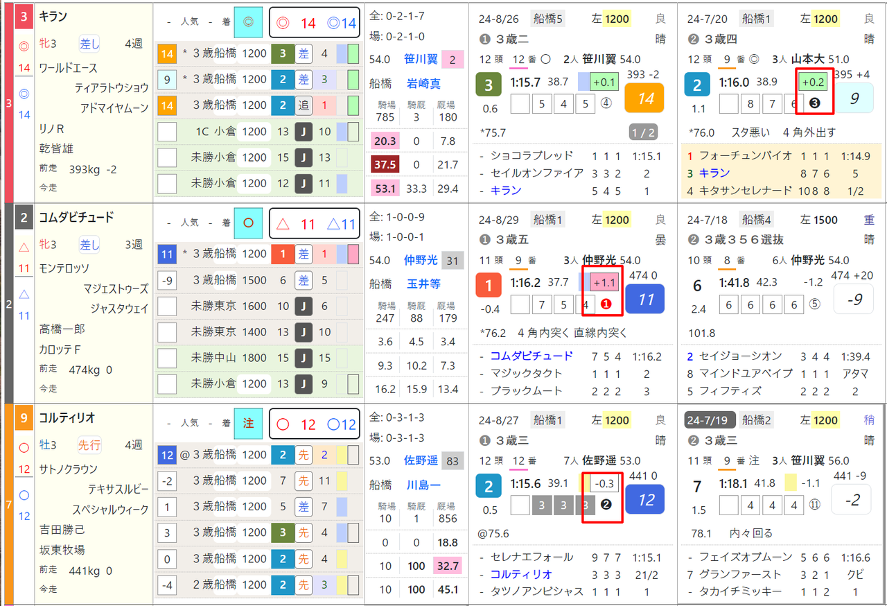Viewport: 887px width, 606px height.
Task: Click green finish badge 3 in 24-8/26 race
Action: [489, 85]
